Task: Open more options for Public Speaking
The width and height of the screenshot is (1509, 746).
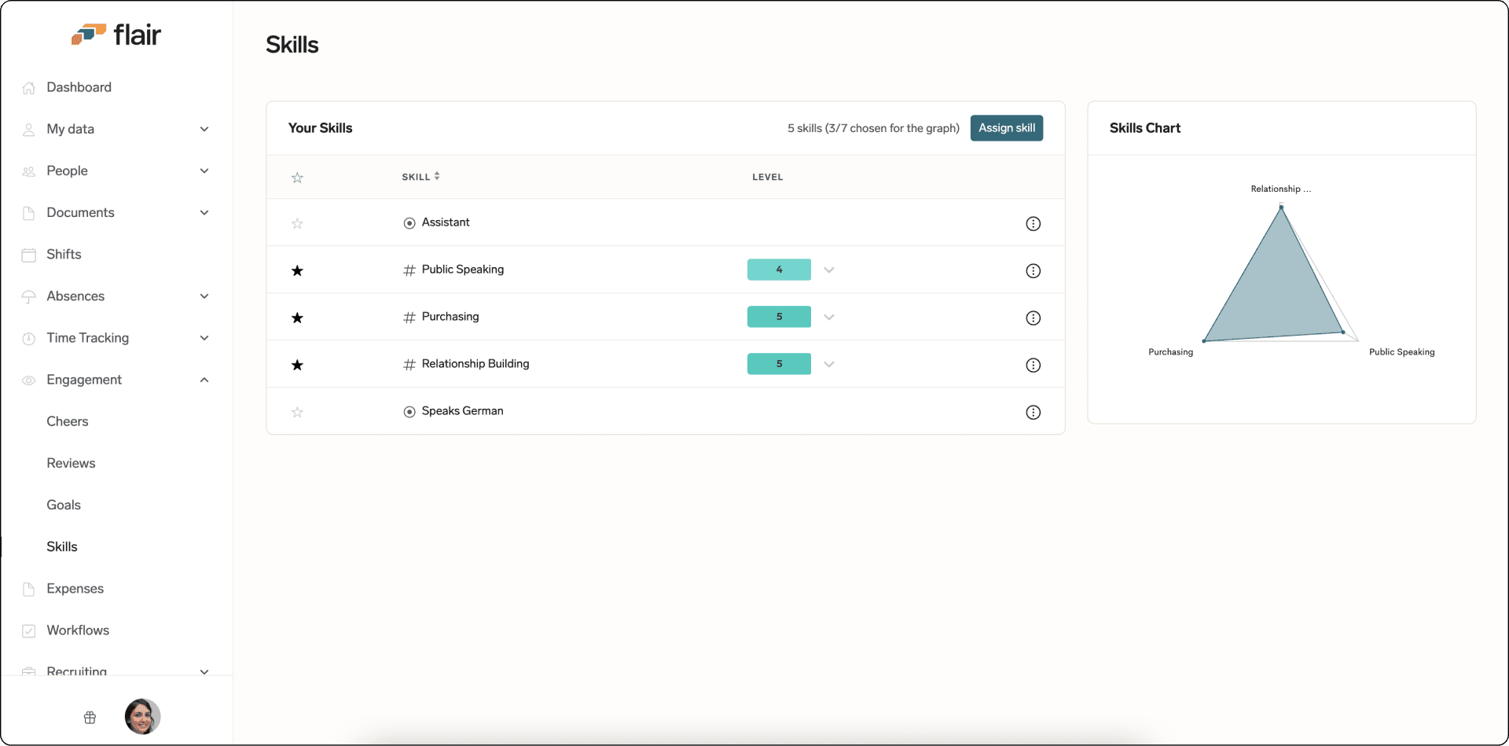Action: point(1034,271)
